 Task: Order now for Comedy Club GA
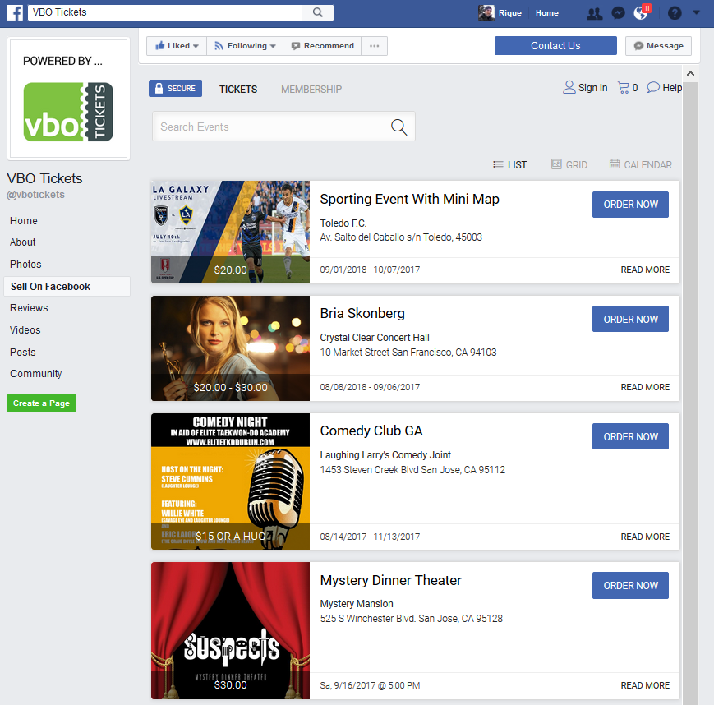630,436
